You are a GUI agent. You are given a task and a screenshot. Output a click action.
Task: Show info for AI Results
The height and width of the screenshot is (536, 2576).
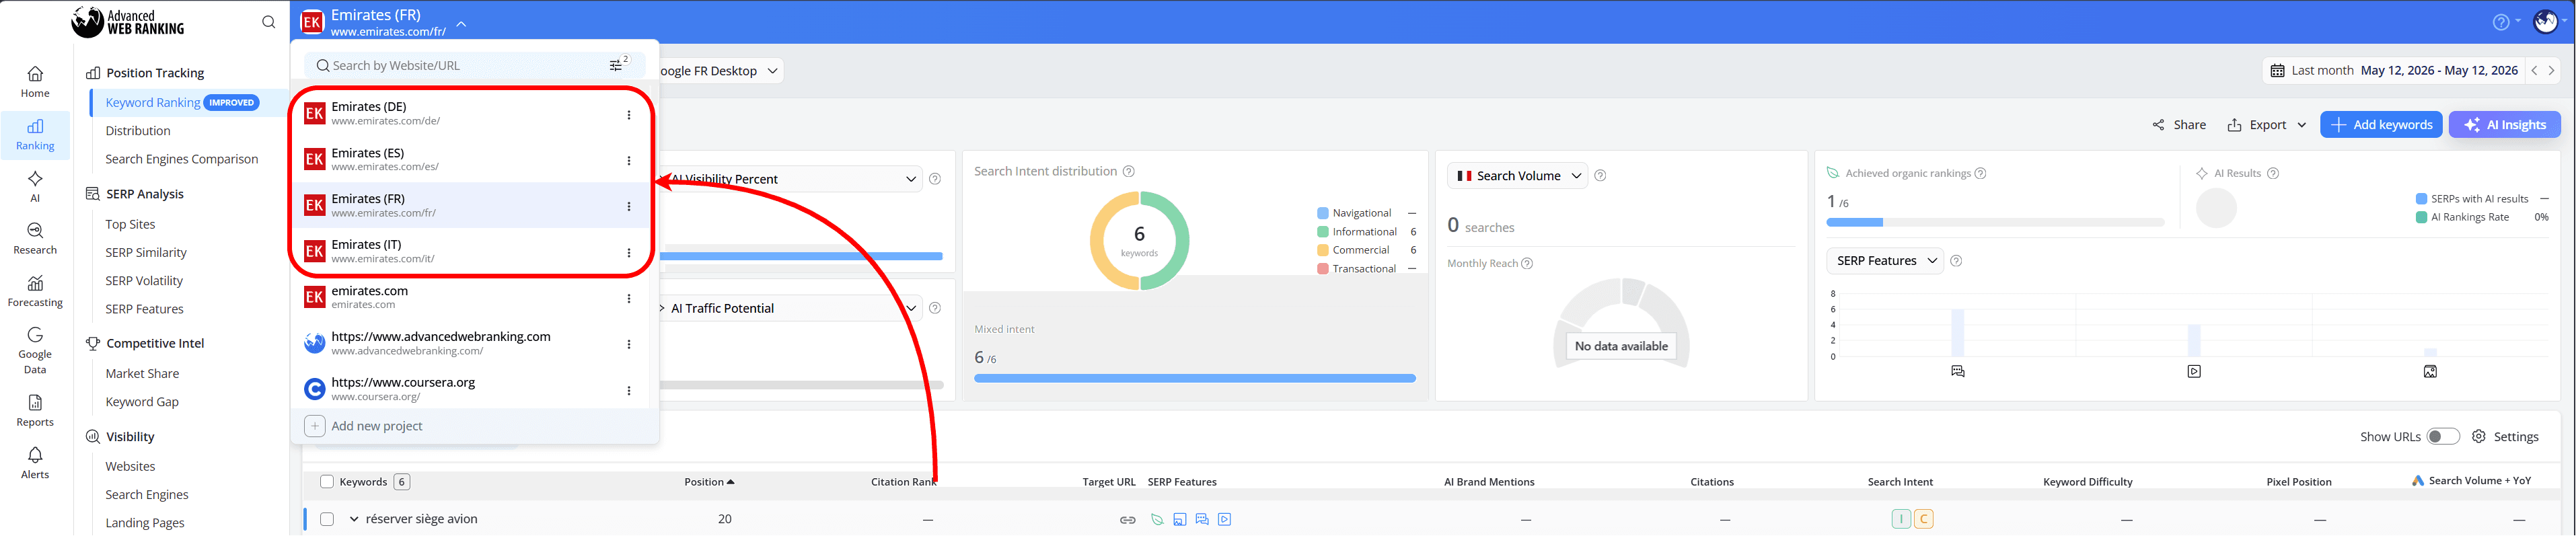2273,174
